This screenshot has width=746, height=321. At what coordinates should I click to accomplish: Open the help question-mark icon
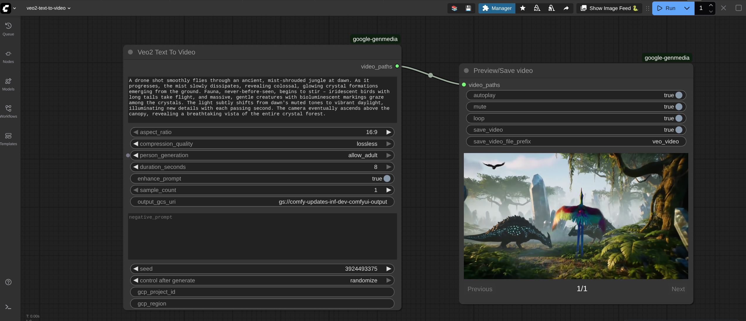pos(8,282)
